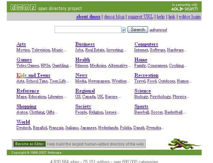Image resolution: width=213 pixels, height=163 pixels.
Task: Click the AOL Search partnership logo
Action: pos(184,7)
